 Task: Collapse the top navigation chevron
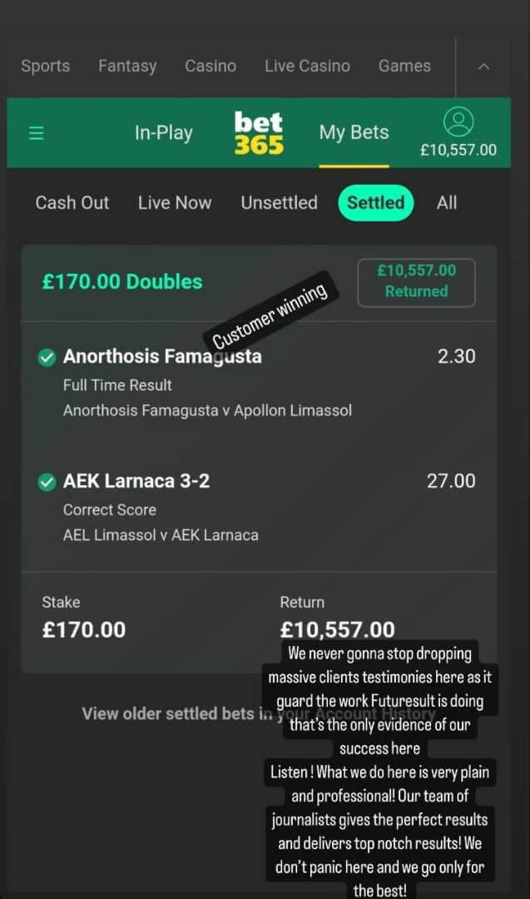click(484, 67)
